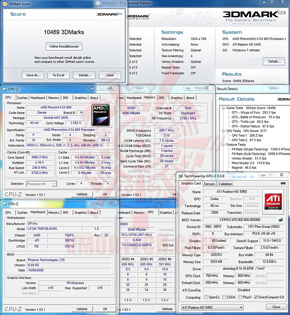This screenshot has height=315, width=290.
Task: Switch to the Validation tab in GPU-Z
Action: 225,184
